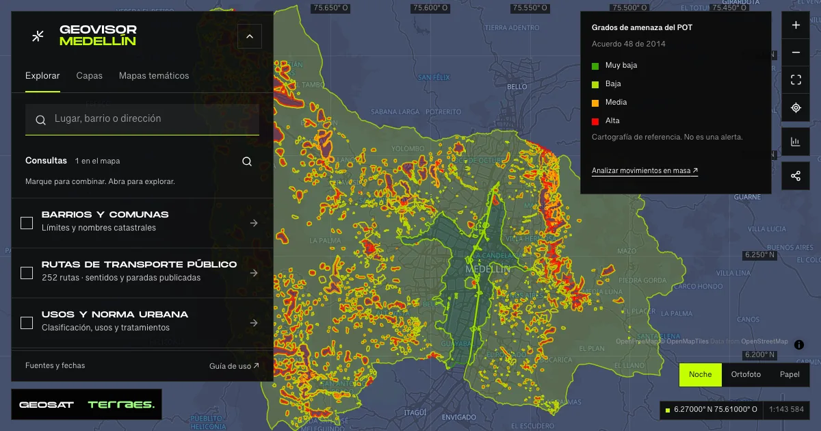The height and width of the screenshot is (431, 821).
Task: Collapse the side panel with chevron
Action: 249,36
